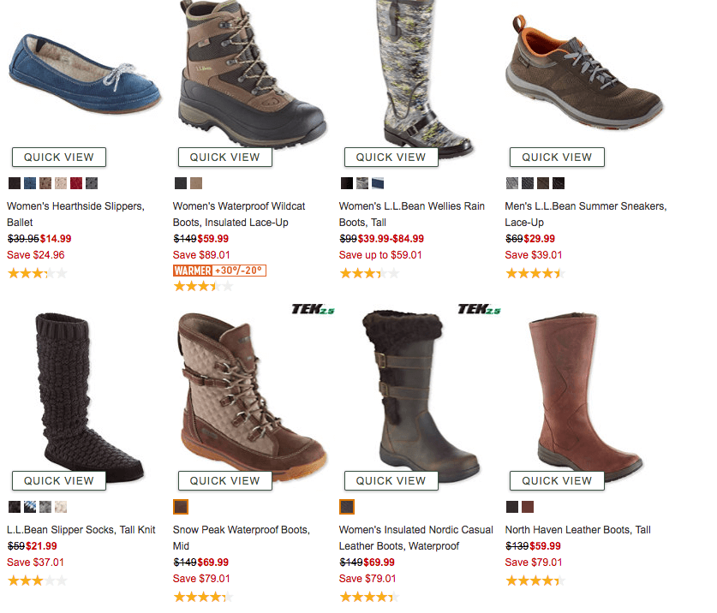Viewport: 717px width, 613px height.
Task: Click Quick View for Hearthside Slippers
Action: coord(59,158)
